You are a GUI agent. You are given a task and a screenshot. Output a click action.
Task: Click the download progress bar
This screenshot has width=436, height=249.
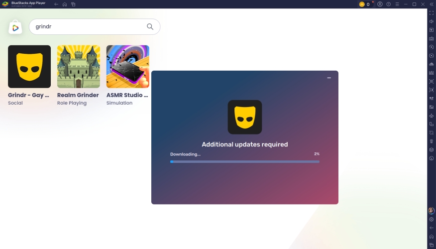coord(245,162)
